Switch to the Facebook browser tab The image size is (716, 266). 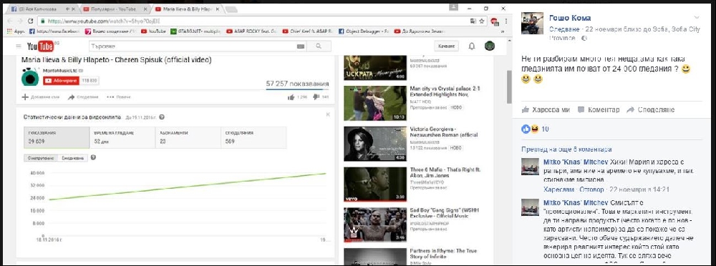pos(40,9)
